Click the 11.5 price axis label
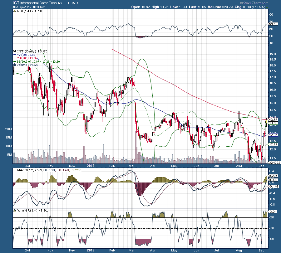The height and width of the screenshot is (253, 281). 273,158
